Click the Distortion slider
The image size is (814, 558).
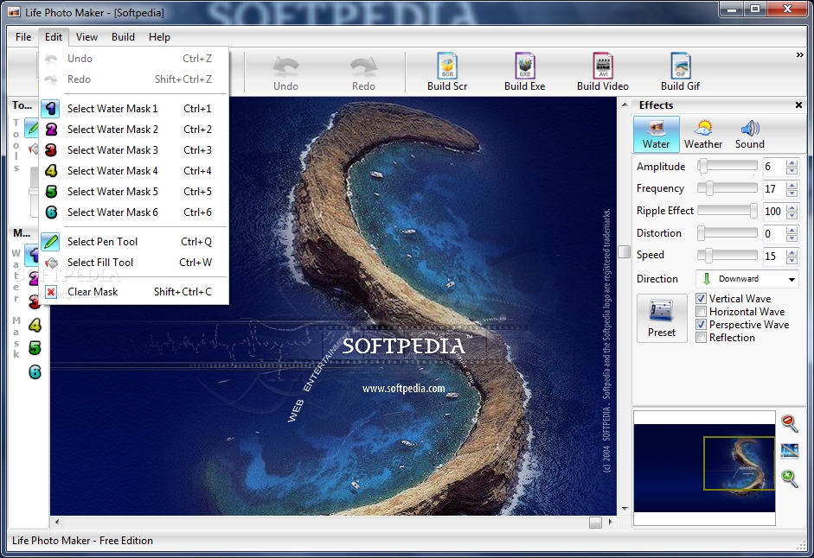pos(727,233)
